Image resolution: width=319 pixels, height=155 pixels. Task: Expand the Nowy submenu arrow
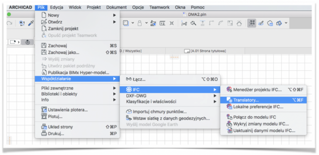coord(115,15)
